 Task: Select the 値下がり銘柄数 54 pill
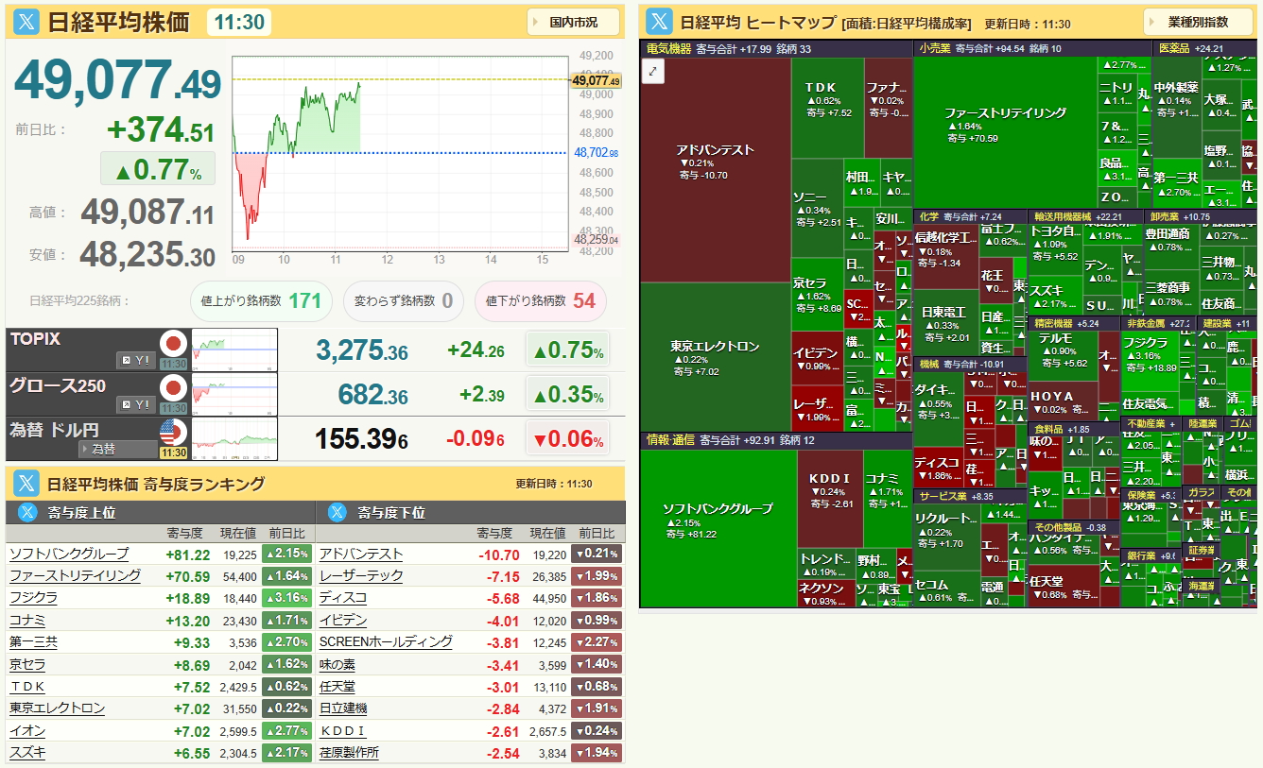pos(540,300)
